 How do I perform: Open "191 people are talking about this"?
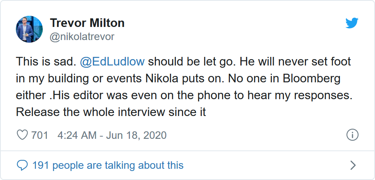(108, 165)
